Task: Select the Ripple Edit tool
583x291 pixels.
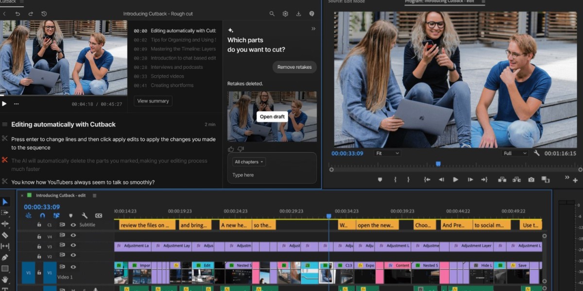Action: [x=5, y=224]
